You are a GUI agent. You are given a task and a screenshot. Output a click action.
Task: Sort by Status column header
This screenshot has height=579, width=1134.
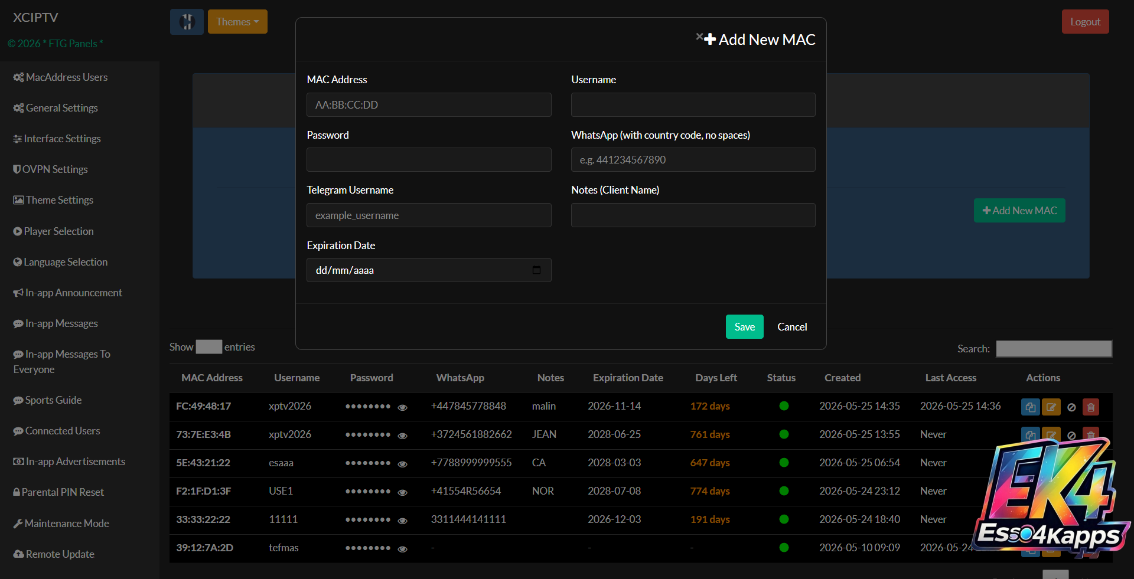tap(781, 378)
